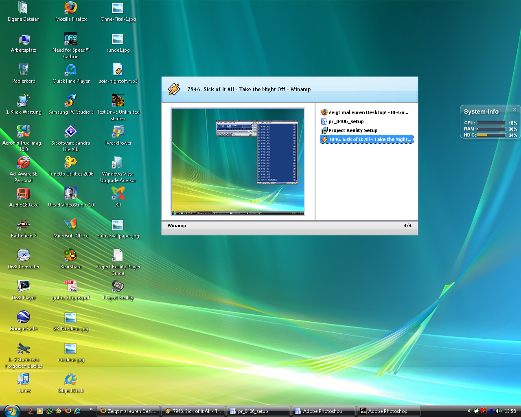Open the Eigene Dateien desktop icon
Image resolution: width=521 pixels, height=417 pixels.
tap(24, 11)
